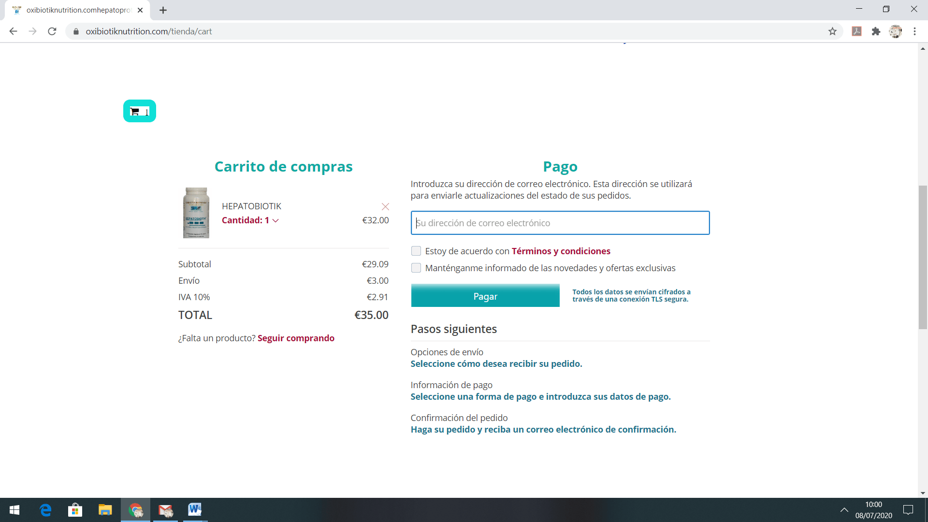Show hidden system tray icons
928x522 pixels.
point(844,510)
